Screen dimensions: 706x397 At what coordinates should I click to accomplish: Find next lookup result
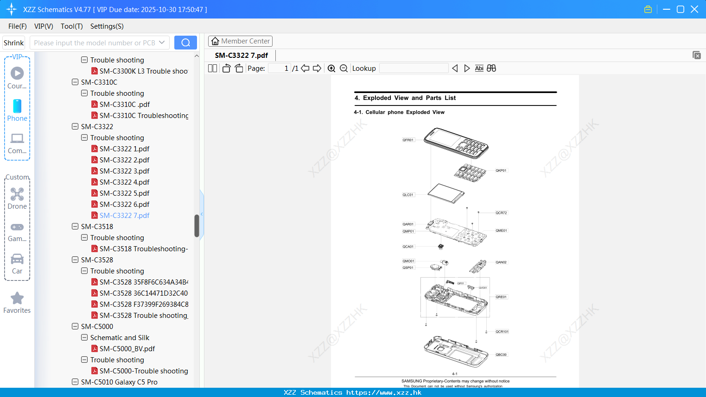(x=467, y=68)
